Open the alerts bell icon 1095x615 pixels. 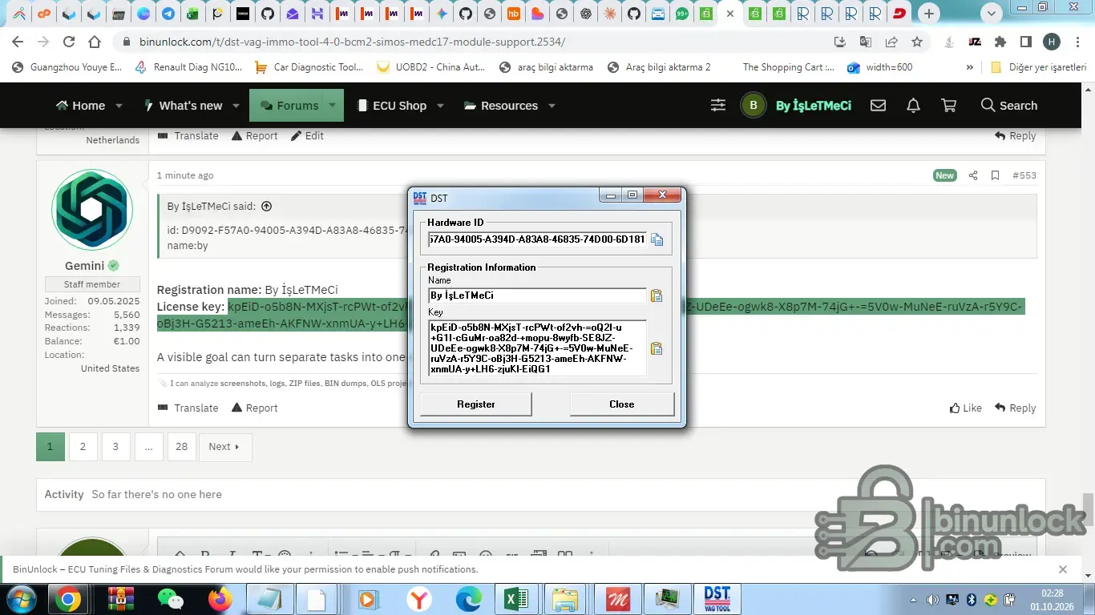pos(913,106)
